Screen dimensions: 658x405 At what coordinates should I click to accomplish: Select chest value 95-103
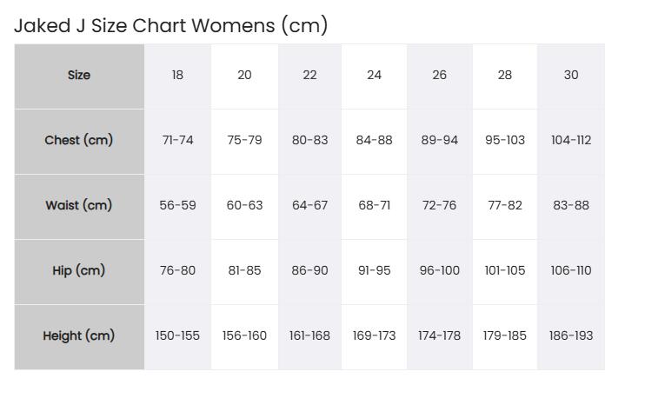pos(505,140)
